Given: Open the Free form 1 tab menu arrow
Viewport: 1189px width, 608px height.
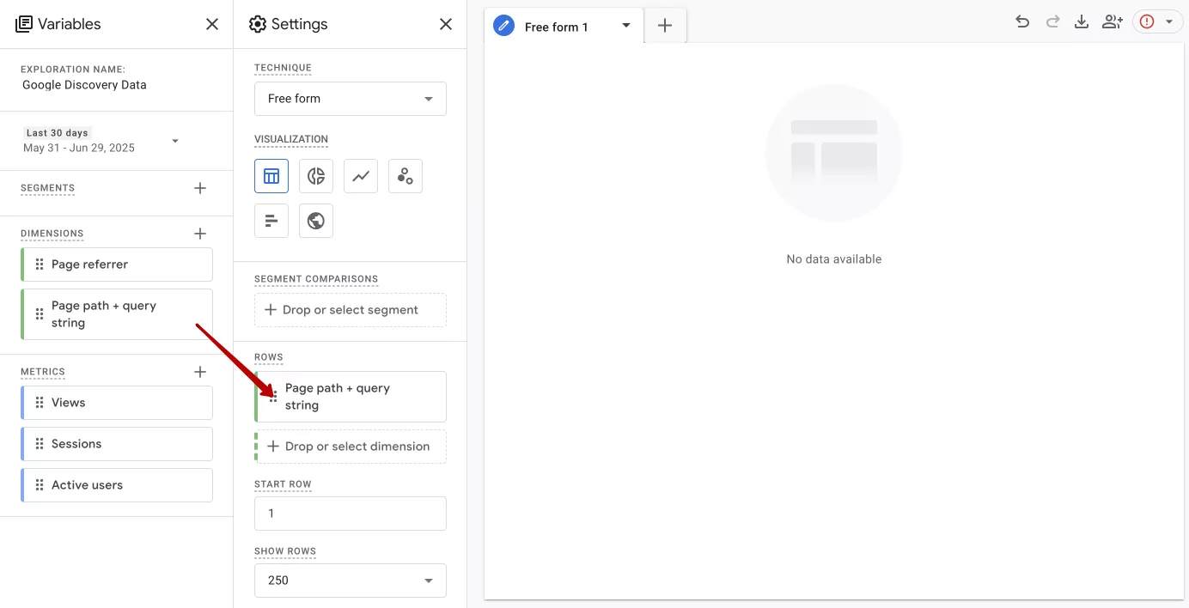Looking at the screenshot, I should 626,26.
